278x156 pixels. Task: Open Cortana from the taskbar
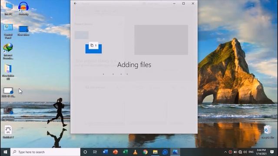[x=85, y=152]
